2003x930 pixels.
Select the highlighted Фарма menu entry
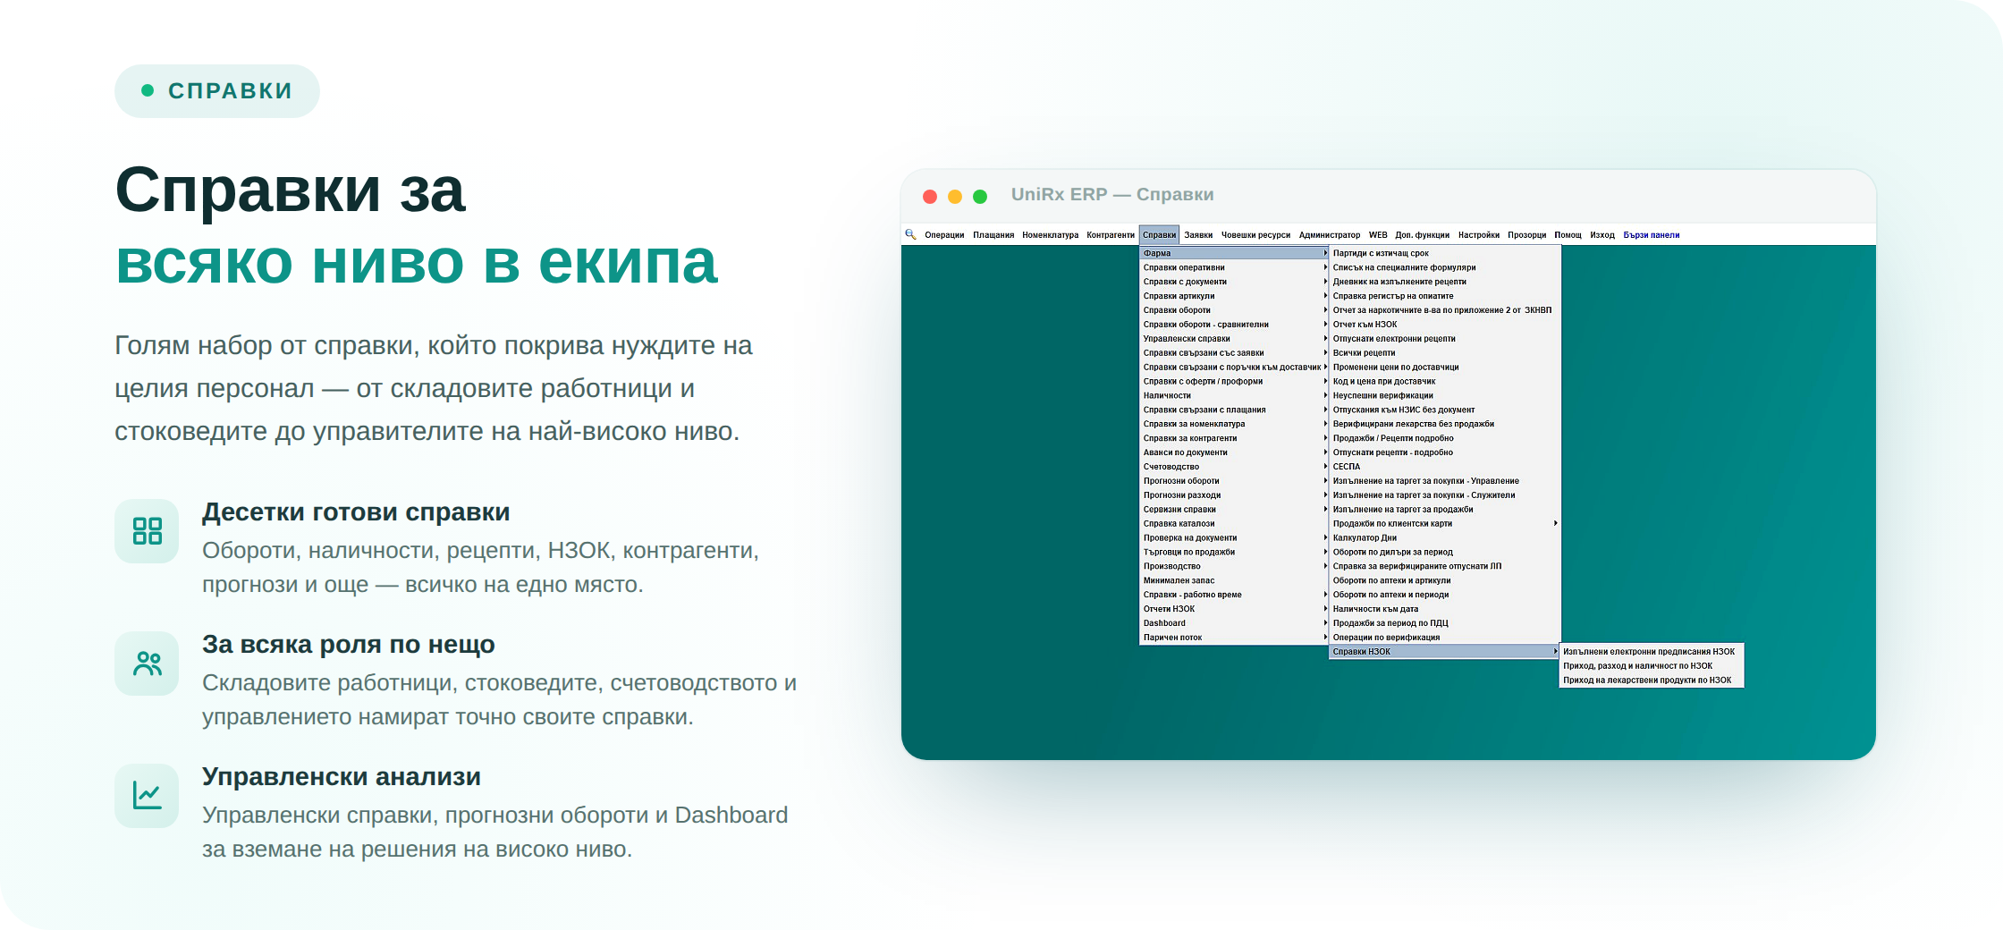pos(1234,253)
